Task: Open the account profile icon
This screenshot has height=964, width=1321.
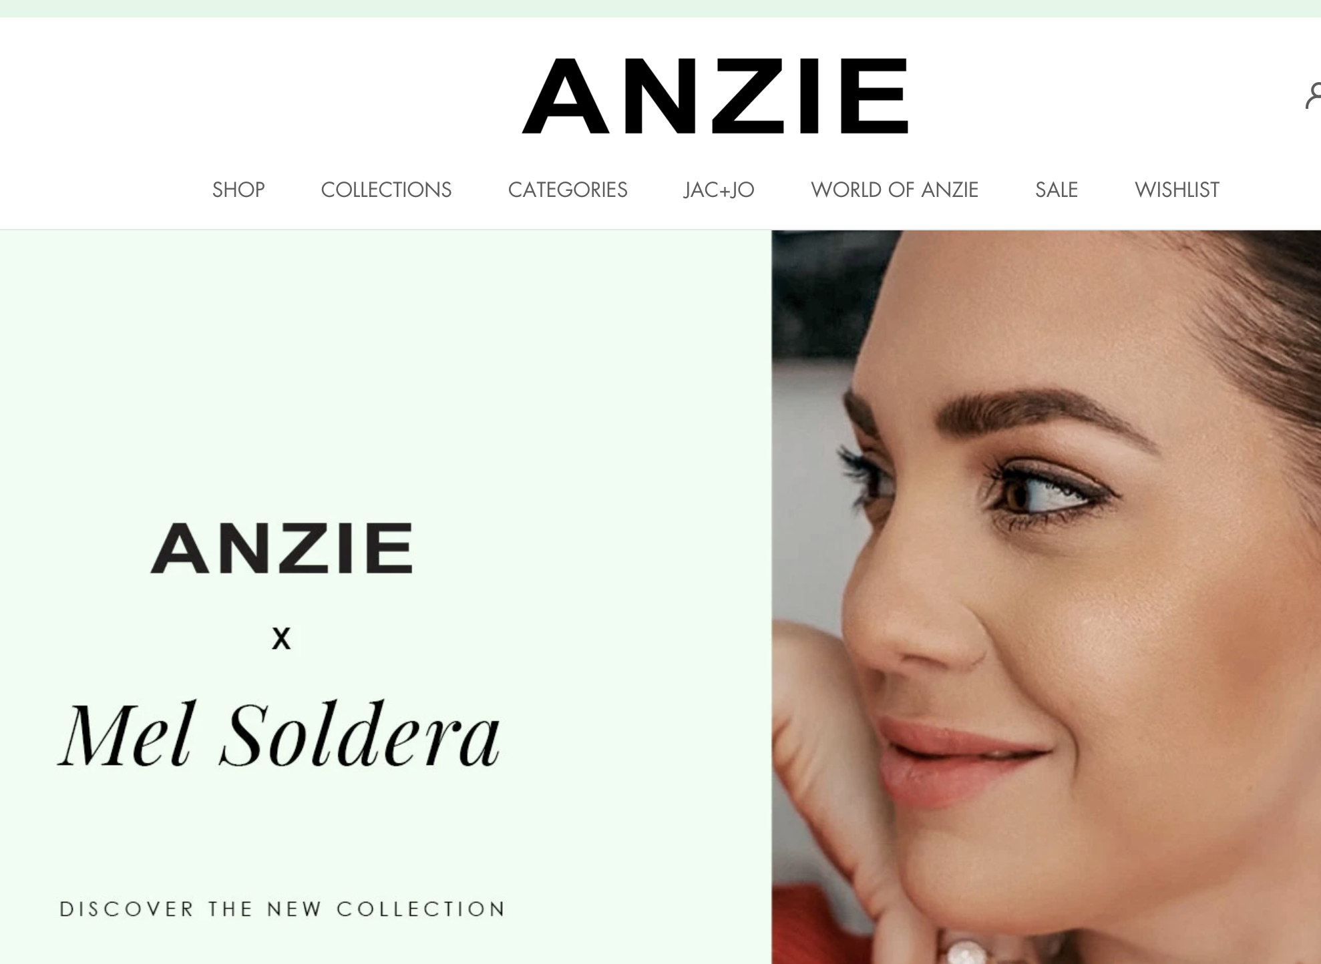Action: click(1314, 95)
